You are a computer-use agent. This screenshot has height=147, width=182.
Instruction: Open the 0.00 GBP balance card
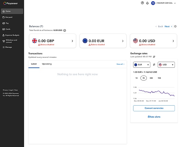(53, 41)
